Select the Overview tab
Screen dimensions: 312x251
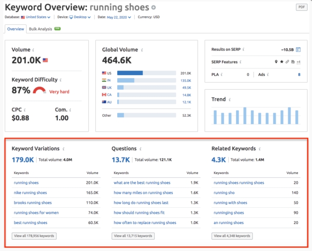point(15,29)
